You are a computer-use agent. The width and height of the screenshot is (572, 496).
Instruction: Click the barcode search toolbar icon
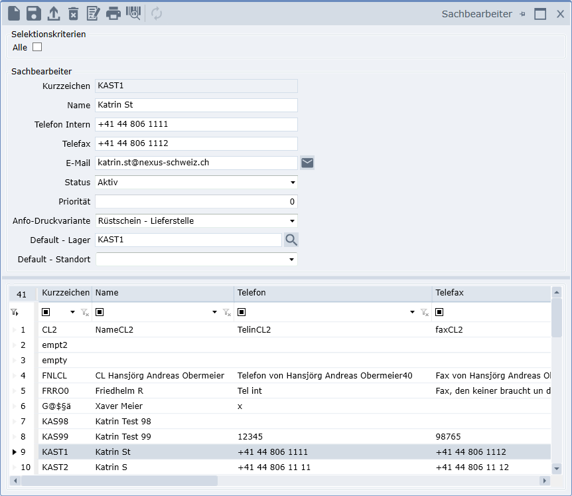coord(133,13)
